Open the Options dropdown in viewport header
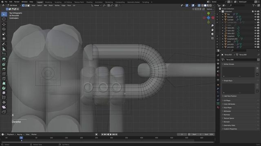Viewport: 261px width, 146px height. tap(210, 9)
